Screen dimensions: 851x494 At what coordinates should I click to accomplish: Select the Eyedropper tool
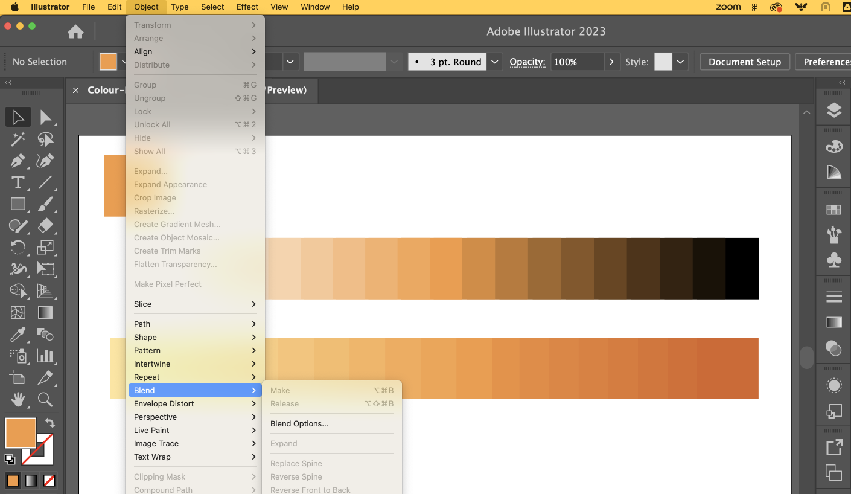point(18,335)
